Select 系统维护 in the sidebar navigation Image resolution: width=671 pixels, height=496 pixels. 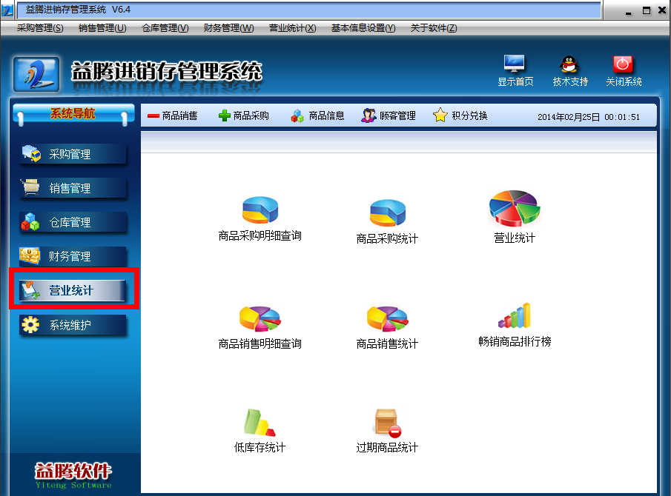pyautogui.click(x=70, y=325)
